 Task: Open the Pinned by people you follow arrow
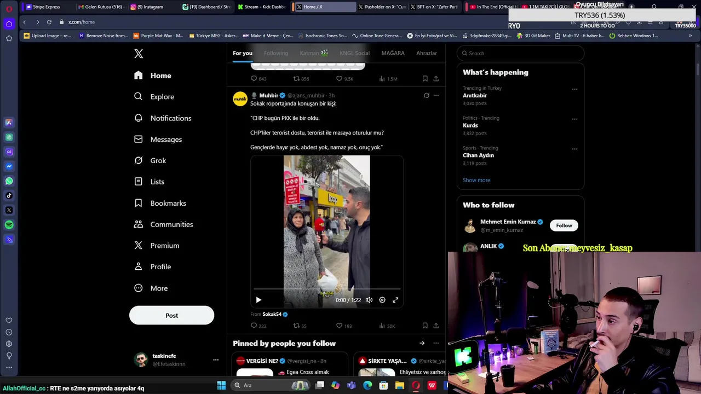point(422,343)
